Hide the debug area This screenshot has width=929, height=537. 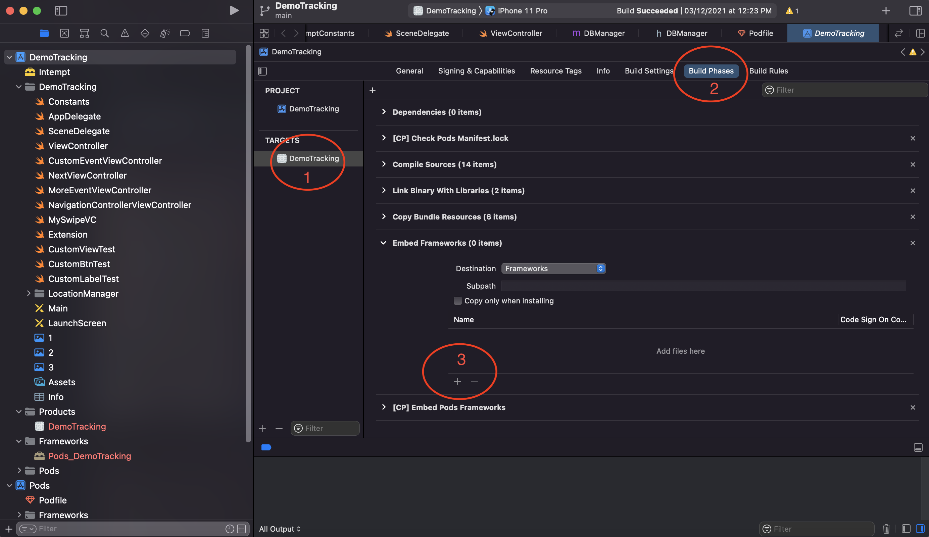click(918, 447)
